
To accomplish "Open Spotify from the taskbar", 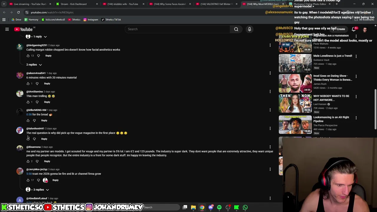I will coord(219,207).
